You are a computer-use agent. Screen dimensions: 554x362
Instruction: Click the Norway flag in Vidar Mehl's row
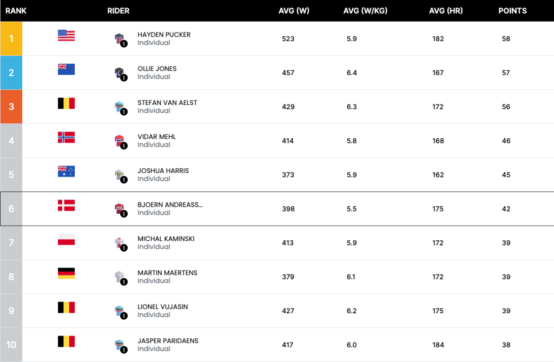pyautogui.click(x=66, y=137)
